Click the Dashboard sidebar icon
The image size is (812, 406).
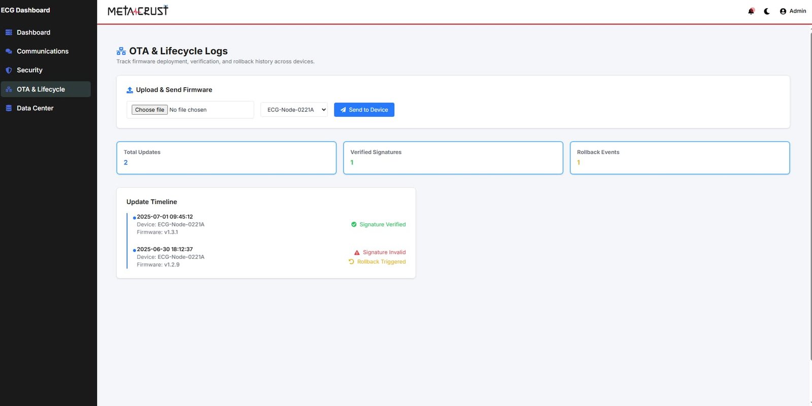tap(9, 32)
